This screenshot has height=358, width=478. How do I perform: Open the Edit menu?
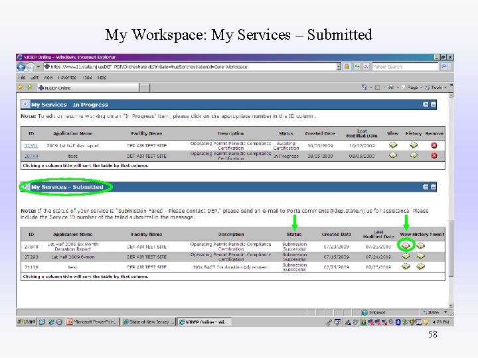pos(35,78)
